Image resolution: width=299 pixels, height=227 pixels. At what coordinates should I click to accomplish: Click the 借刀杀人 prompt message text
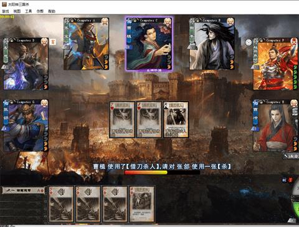(x=162, y=167)
